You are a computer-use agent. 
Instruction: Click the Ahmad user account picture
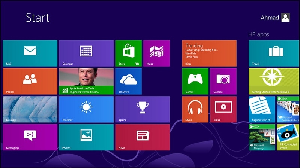285,18
